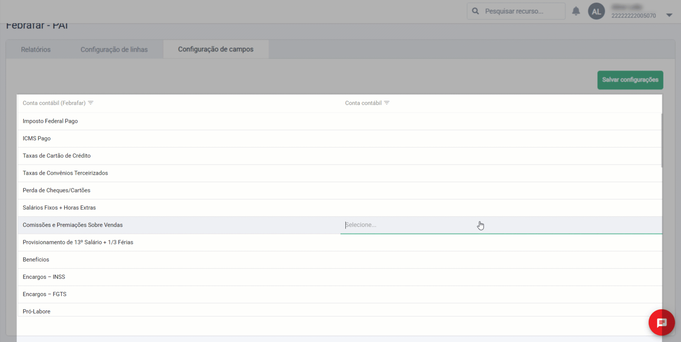Select the Encargos – FGTS row

pos(44,294)
